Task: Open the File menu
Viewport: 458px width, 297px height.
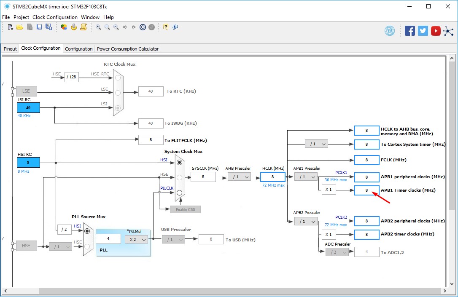Action: (6, 17)
